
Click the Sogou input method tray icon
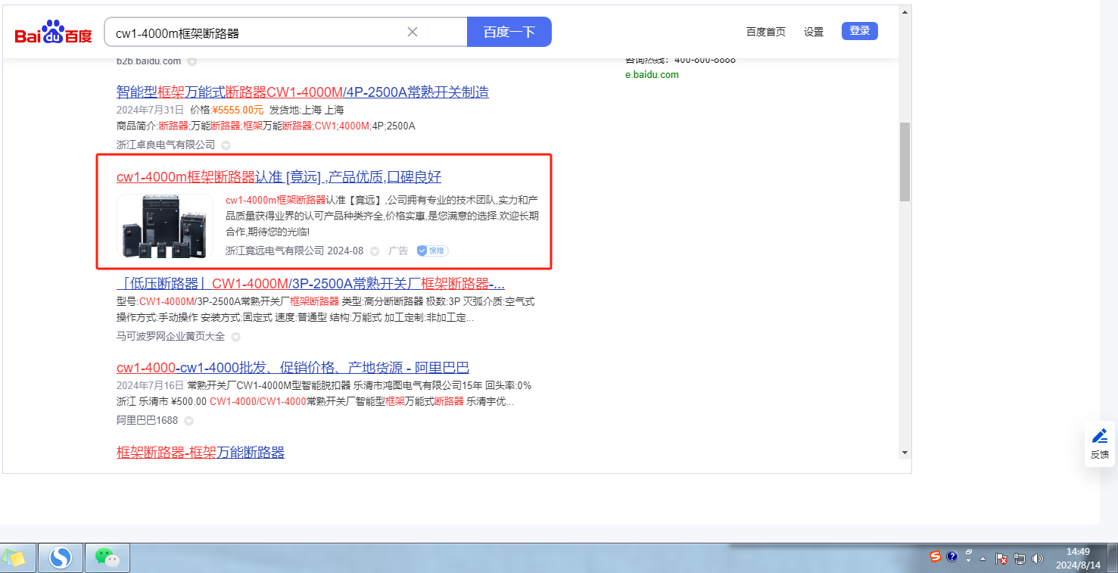[x=936, y=557]
